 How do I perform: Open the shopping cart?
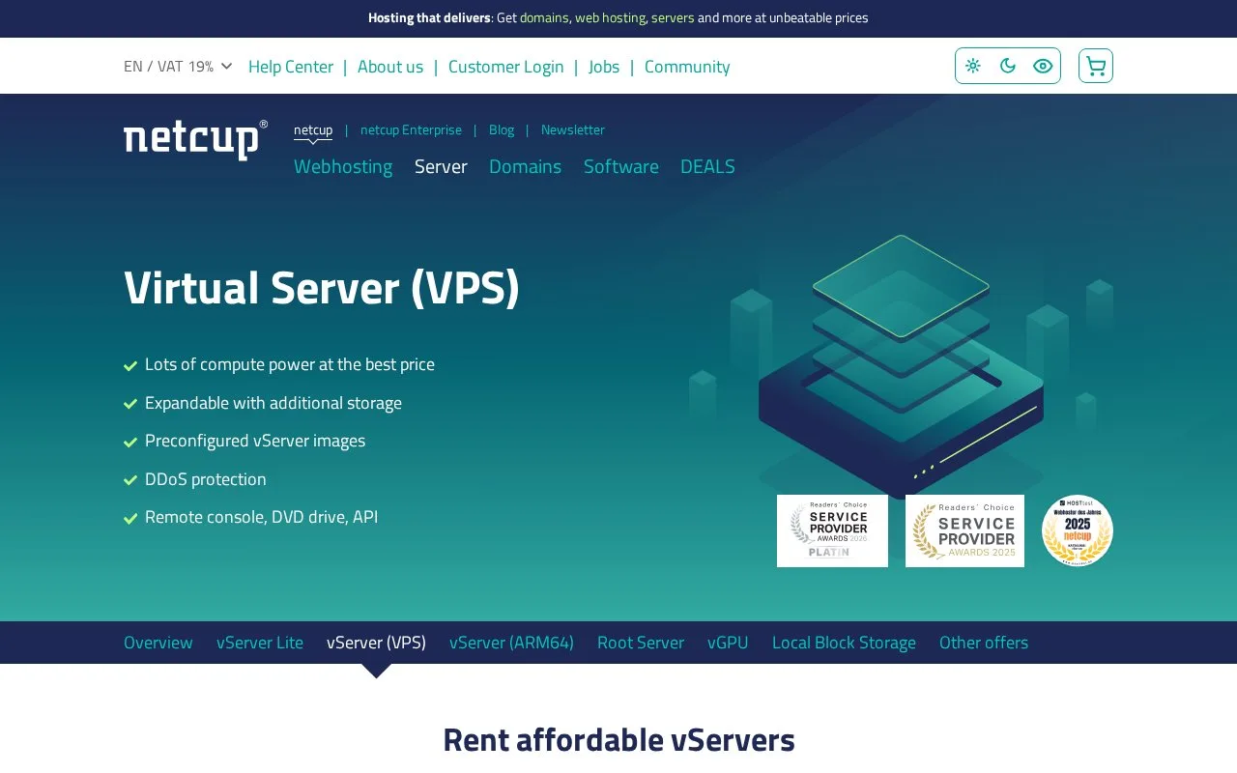pyautogui.click(x=1096, y=66)
